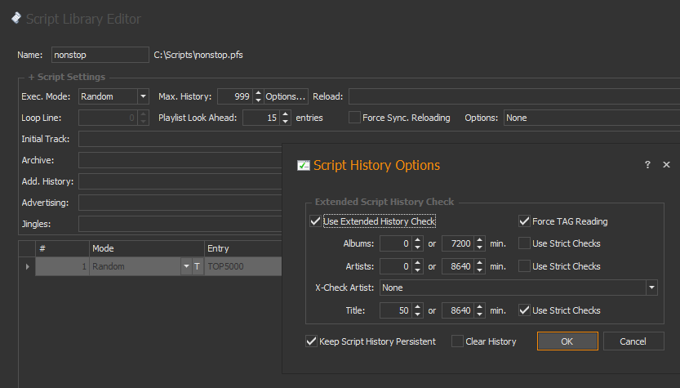Open help with the question mark button
Image resolution: width=680 pixels, height=388 pixels.
coord(647,164)
